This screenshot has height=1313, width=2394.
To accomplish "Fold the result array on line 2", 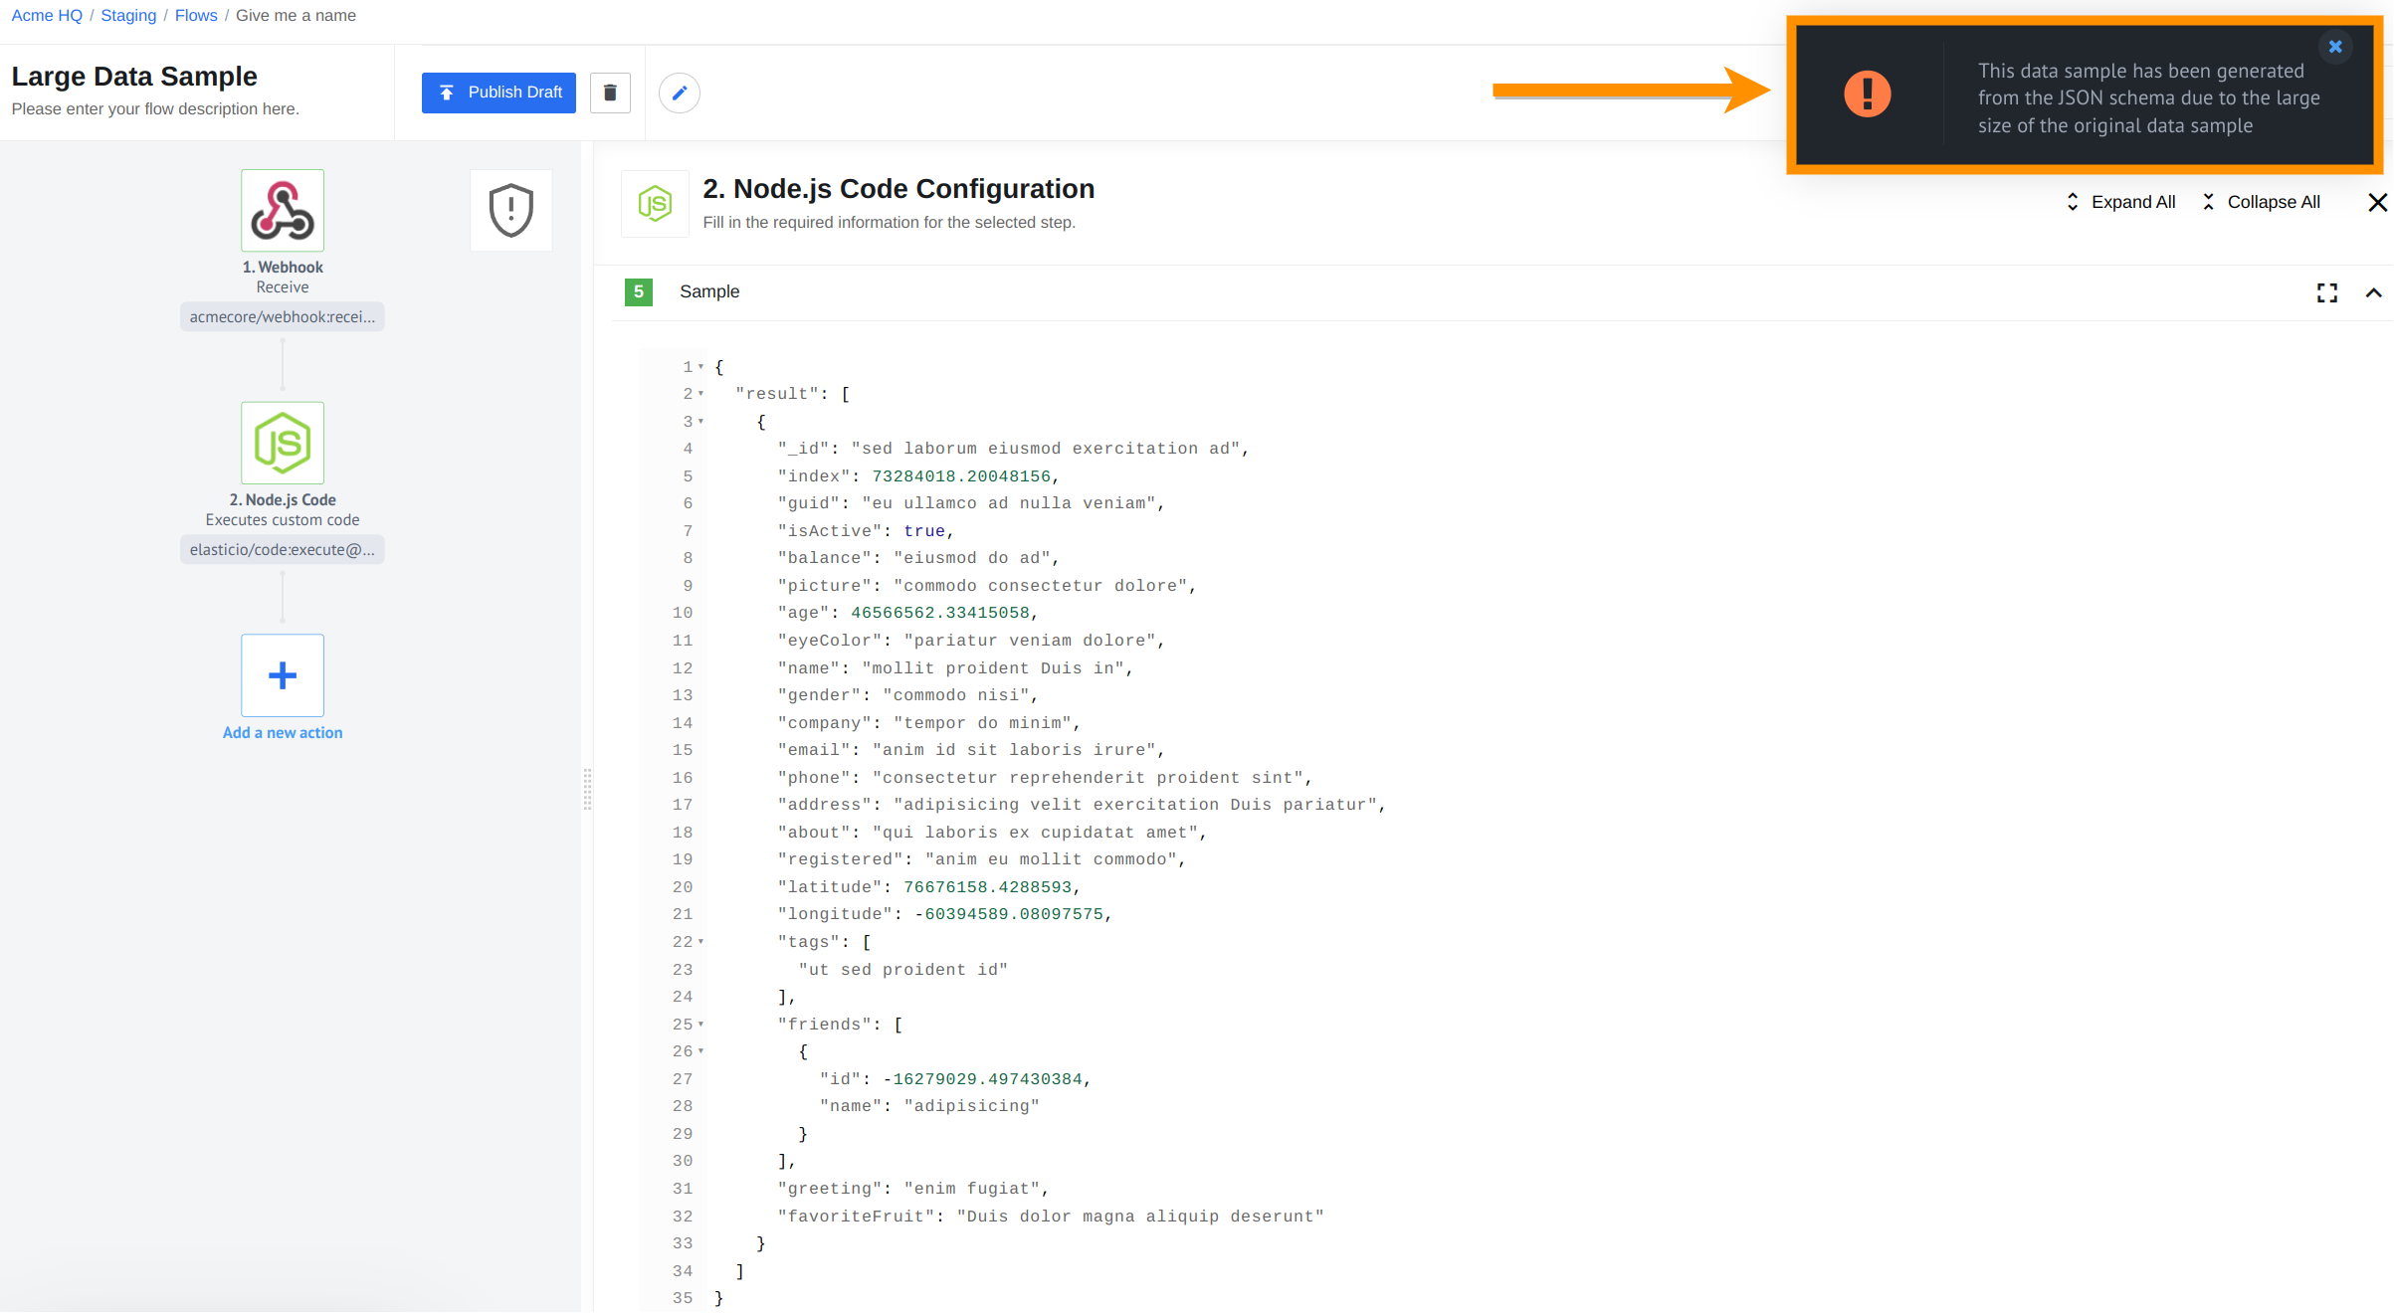I will click(701, 394).
